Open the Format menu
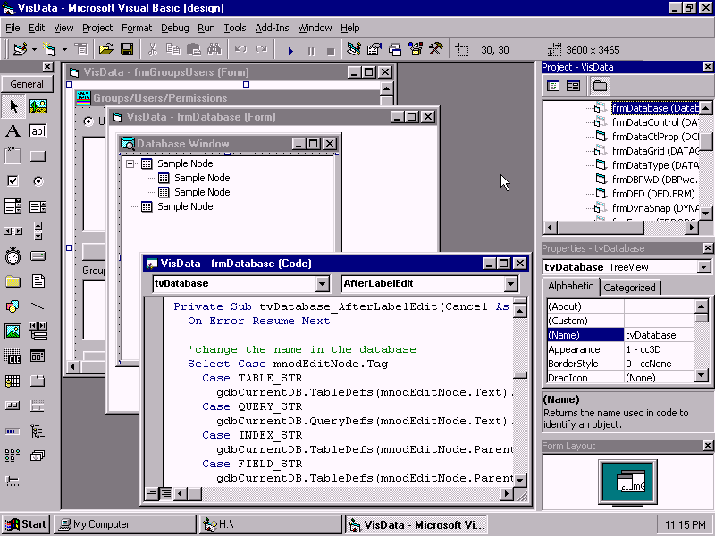Screen dimensions: 715x536 tap(137, 28)
